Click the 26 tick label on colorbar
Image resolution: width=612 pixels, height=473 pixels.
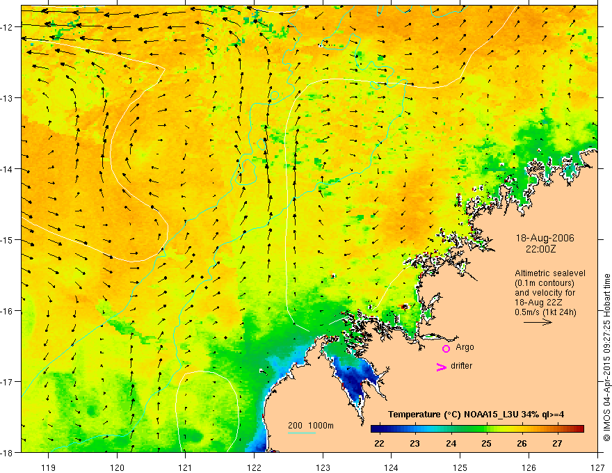pyautogui.click(x=522, y=444)
